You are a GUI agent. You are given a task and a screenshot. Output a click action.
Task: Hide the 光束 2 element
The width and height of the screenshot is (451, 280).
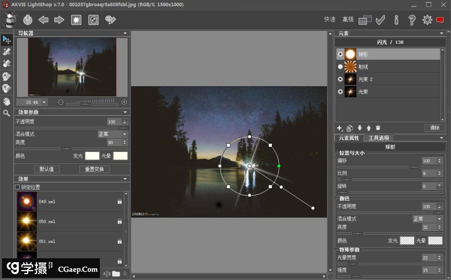[x=340, y=79]
